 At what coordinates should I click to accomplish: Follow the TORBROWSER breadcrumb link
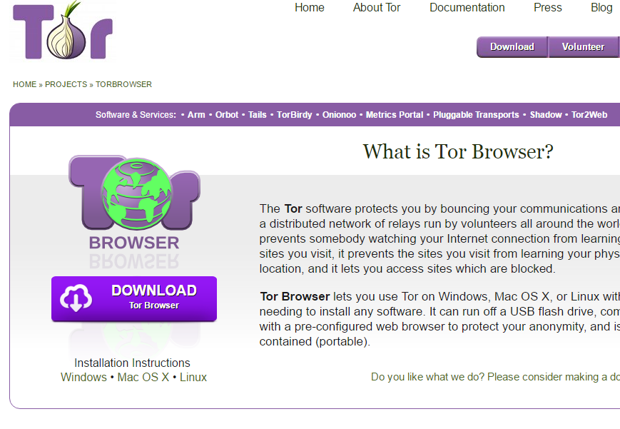tap(123, 84)
